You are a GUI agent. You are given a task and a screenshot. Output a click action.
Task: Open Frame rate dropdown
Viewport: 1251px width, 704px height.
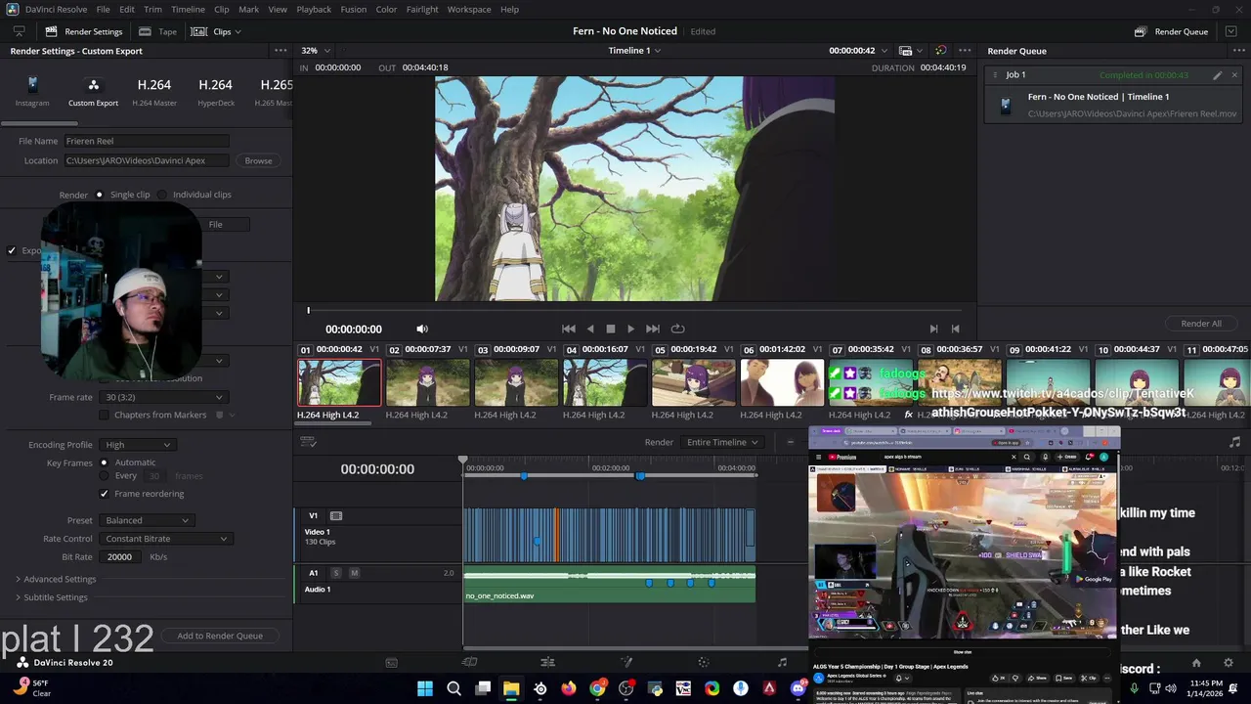(x=163, y=397)
